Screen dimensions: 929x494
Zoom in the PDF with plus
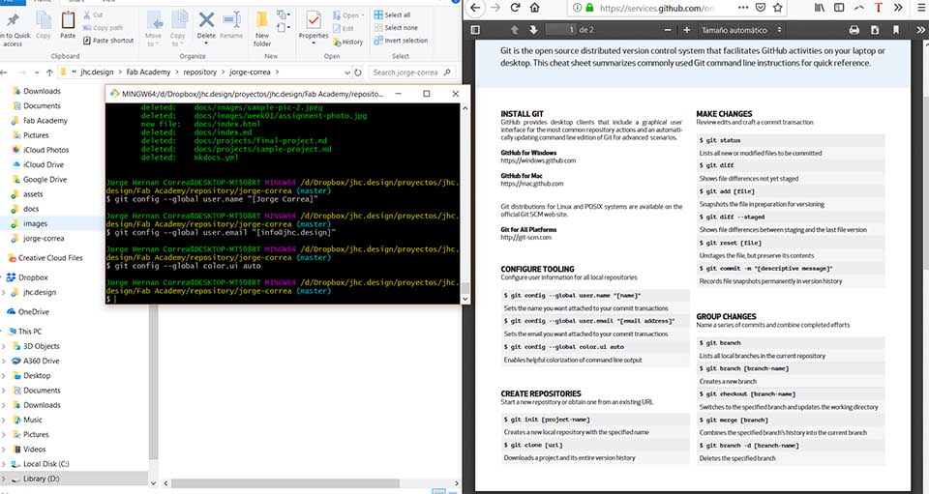(687, 30)
